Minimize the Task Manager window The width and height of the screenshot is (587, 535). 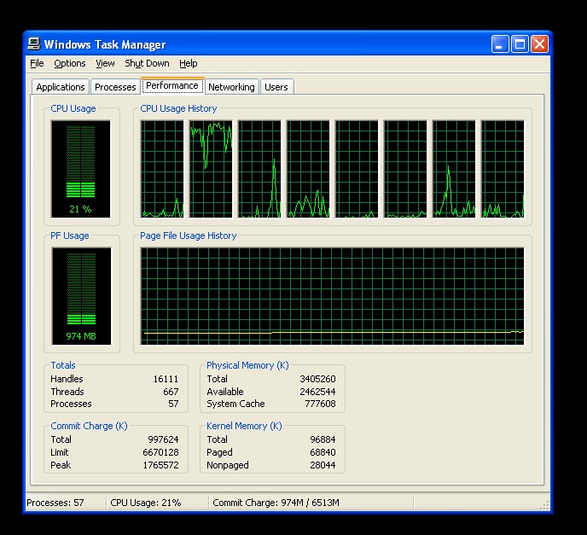point(500,44)
